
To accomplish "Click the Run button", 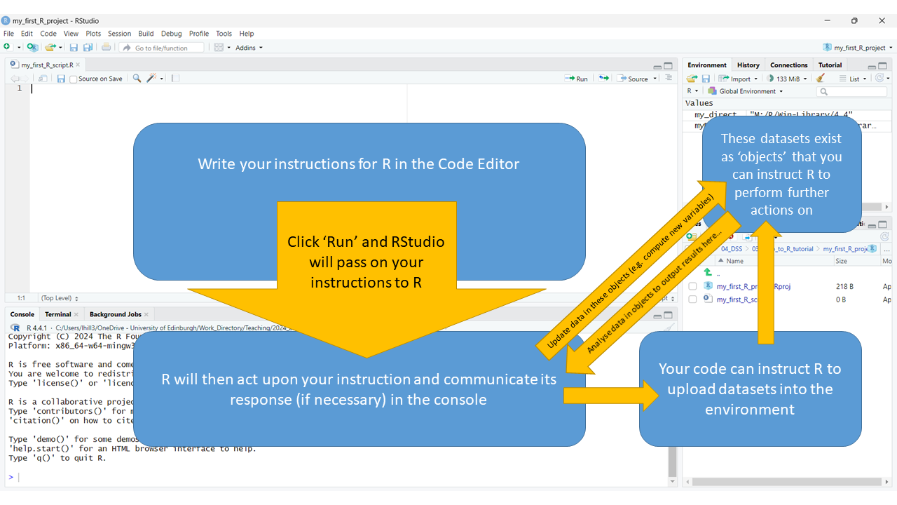I will [577, 79].
